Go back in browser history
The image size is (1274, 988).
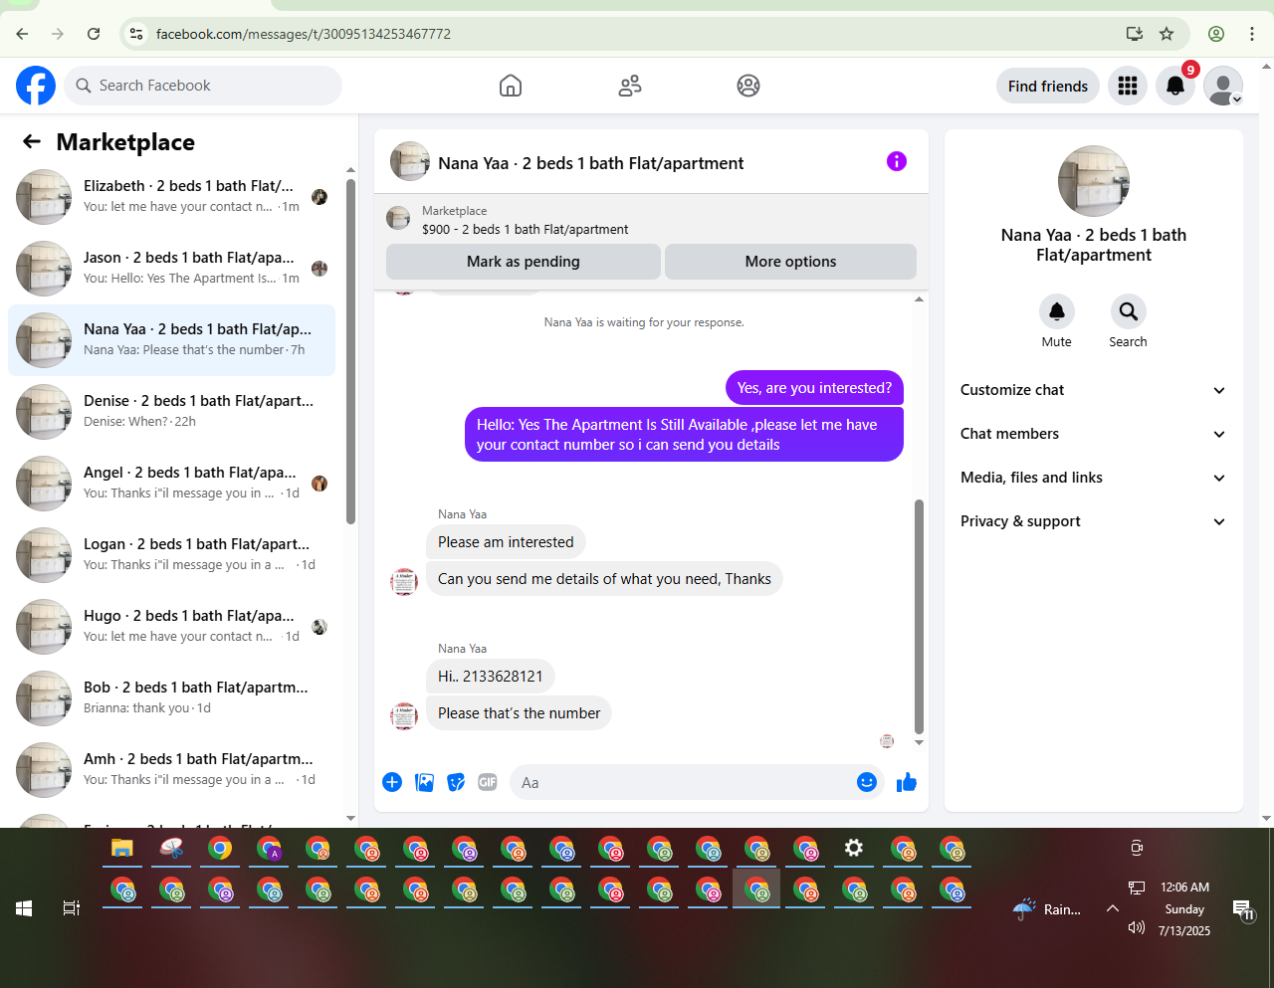click(22, 34)
